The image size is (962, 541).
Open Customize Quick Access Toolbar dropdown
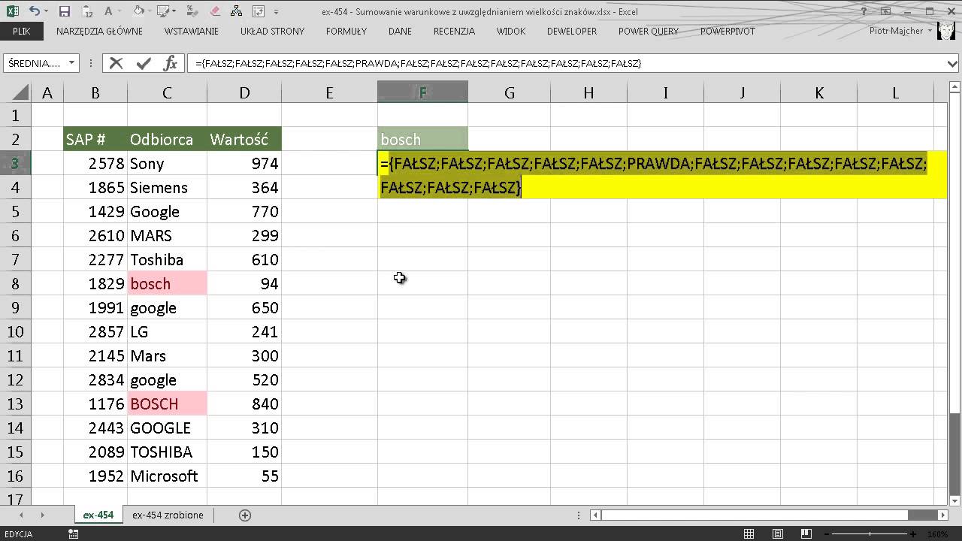pos(276,12)
